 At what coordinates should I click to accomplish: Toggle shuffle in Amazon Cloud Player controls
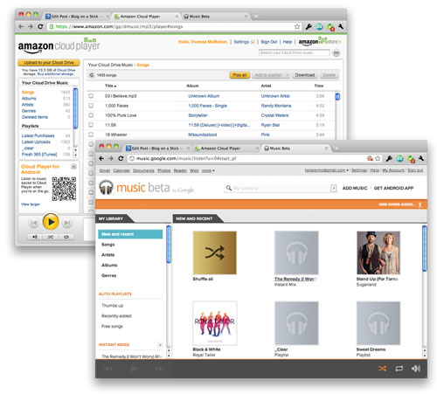point(51,237)
